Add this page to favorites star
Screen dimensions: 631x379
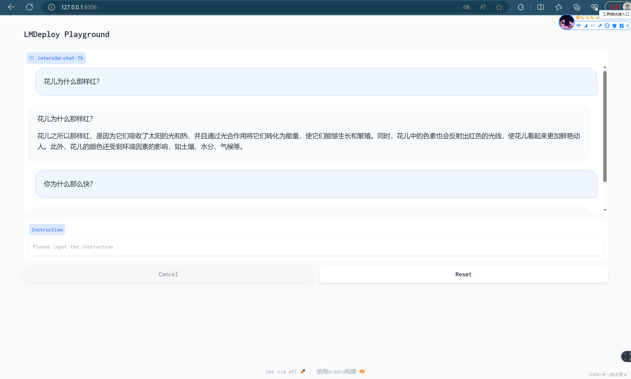[499, 7]
